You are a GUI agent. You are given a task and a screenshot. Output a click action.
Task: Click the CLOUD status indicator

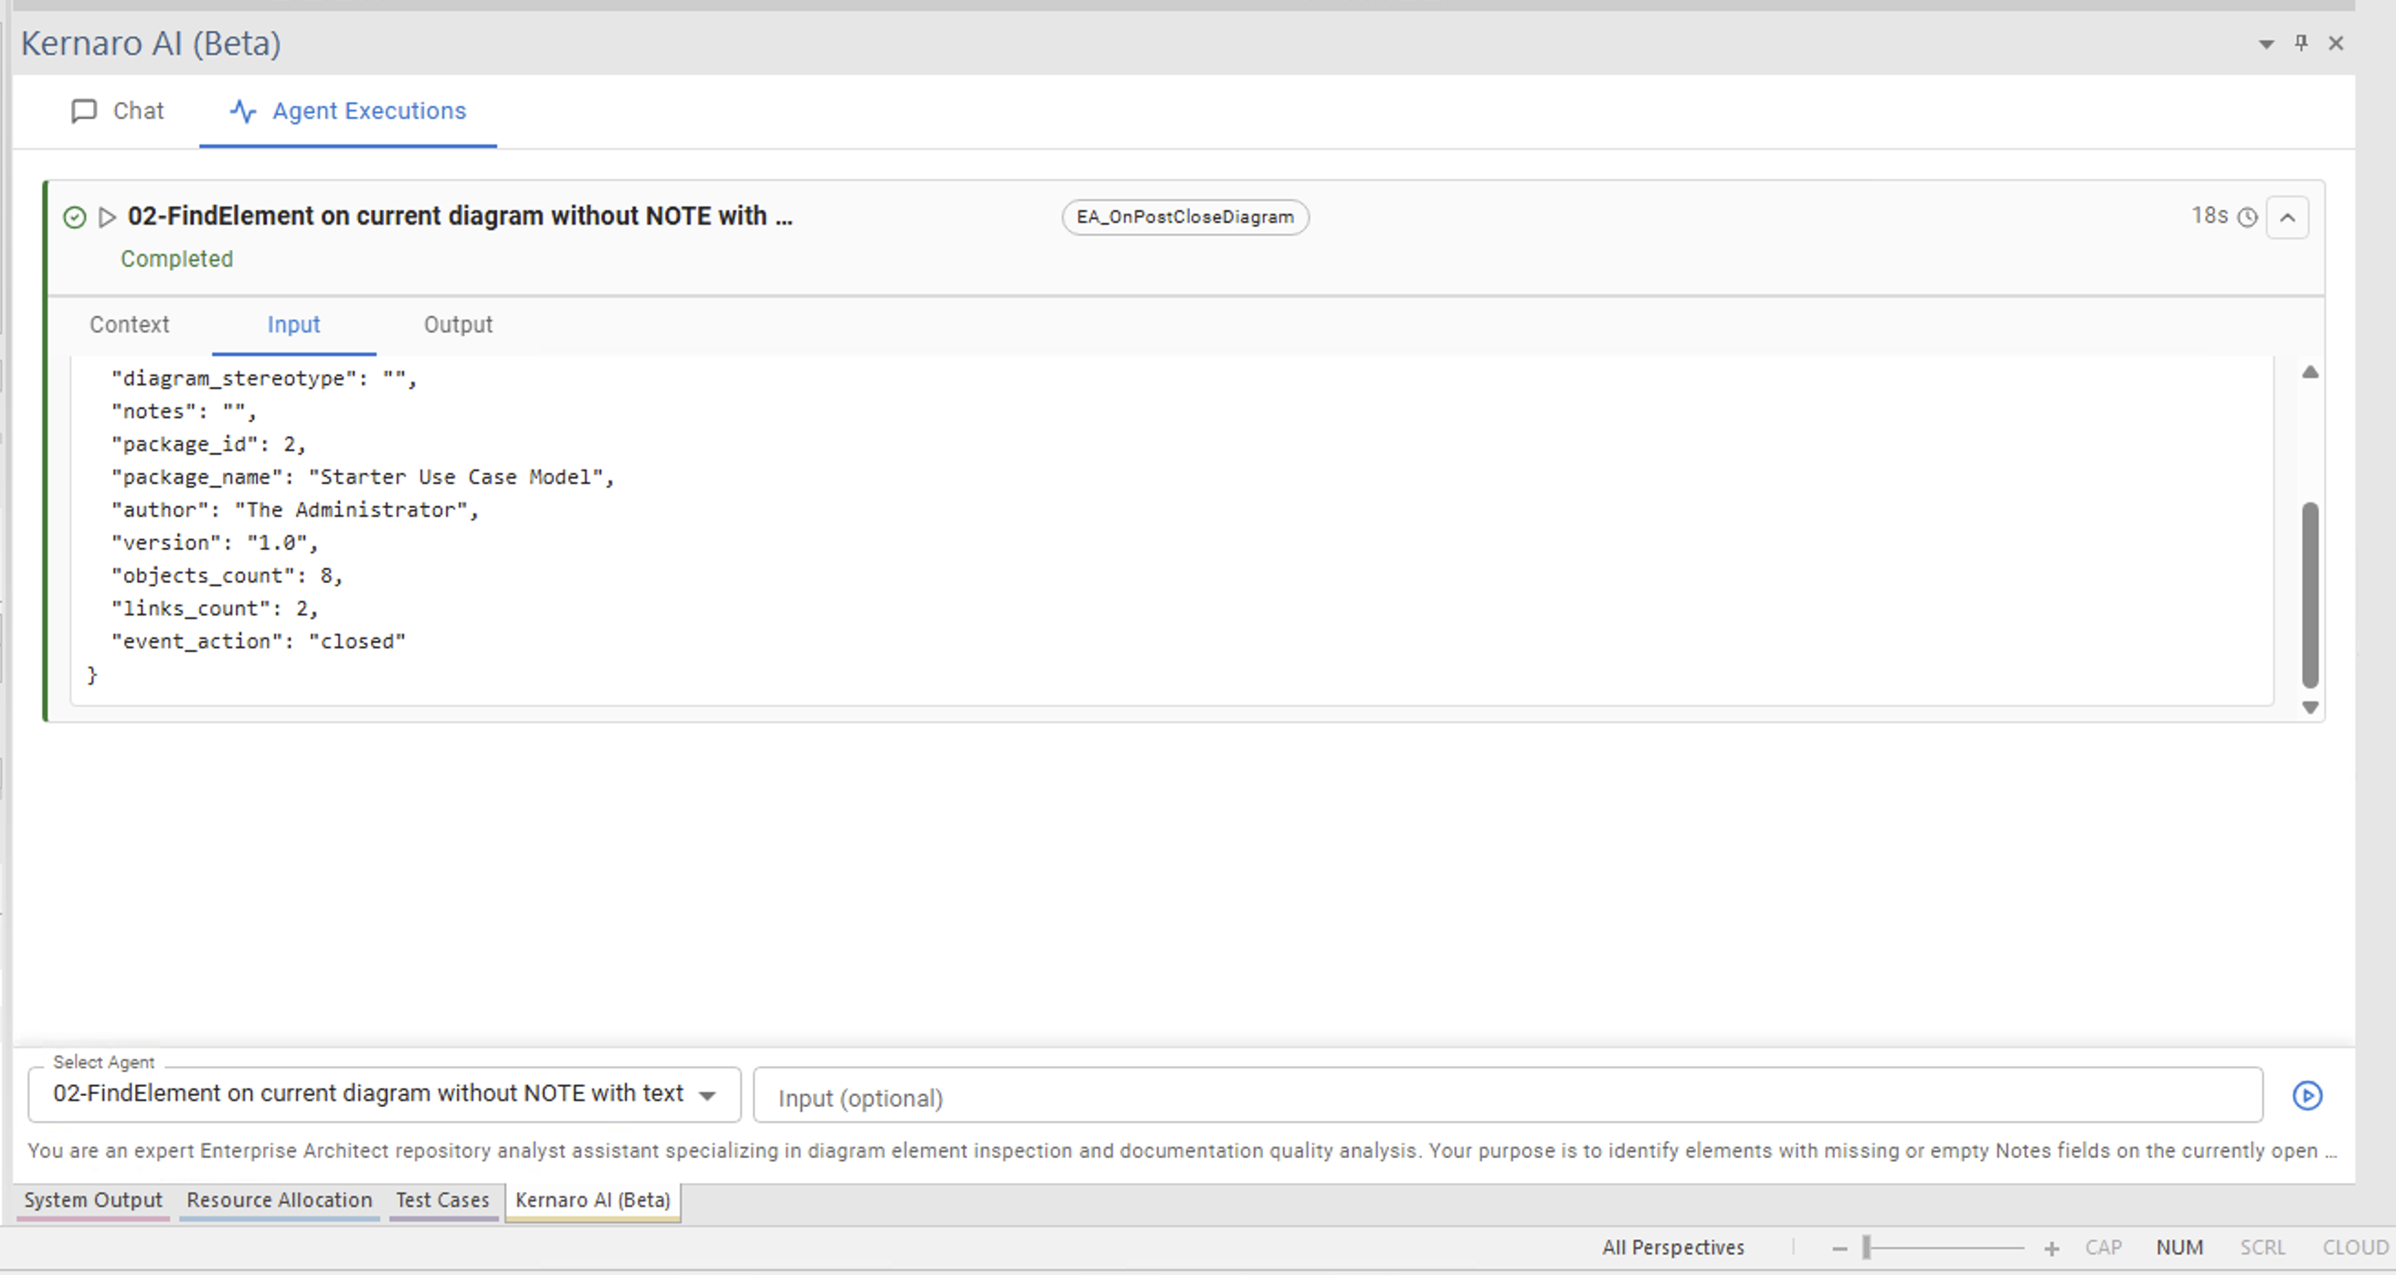(2355, 1247)
